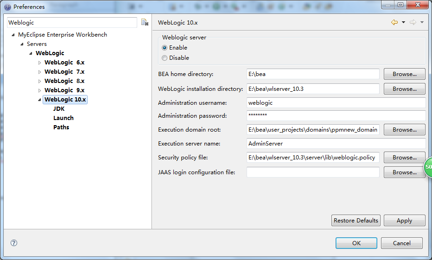Open the JDK preferences page

click(59, 109)
